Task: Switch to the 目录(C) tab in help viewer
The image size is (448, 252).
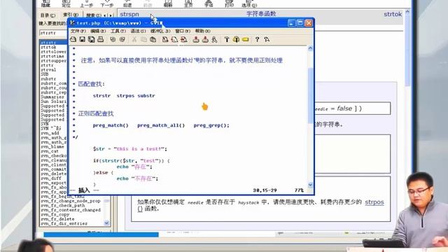Action: tap(48, 15)
